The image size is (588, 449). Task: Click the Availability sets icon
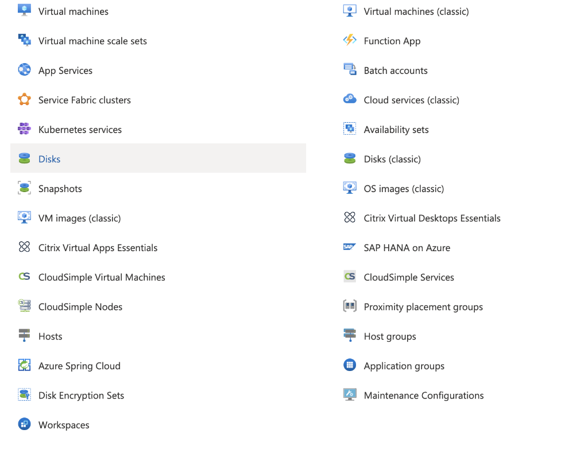pos(350,128)
